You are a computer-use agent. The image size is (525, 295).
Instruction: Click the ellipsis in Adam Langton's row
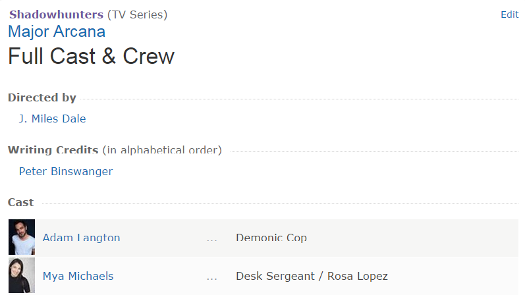tap(211, 238)
